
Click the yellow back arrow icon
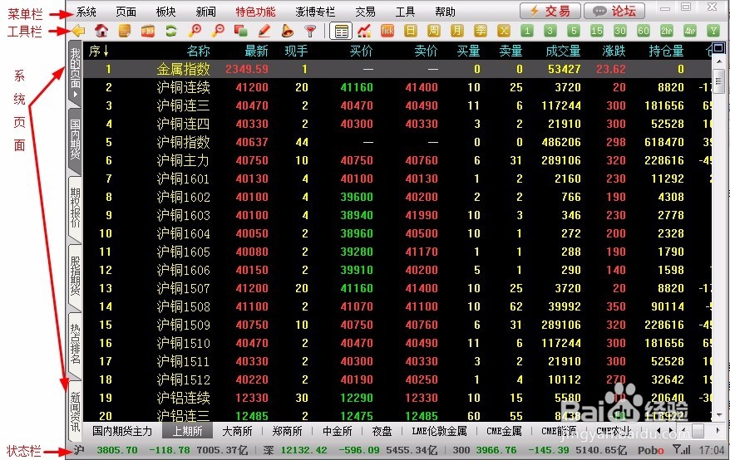pos(78,32)
